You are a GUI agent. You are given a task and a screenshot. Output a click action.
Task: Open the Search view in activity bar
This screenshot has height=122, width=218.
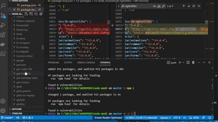[3, 6]
